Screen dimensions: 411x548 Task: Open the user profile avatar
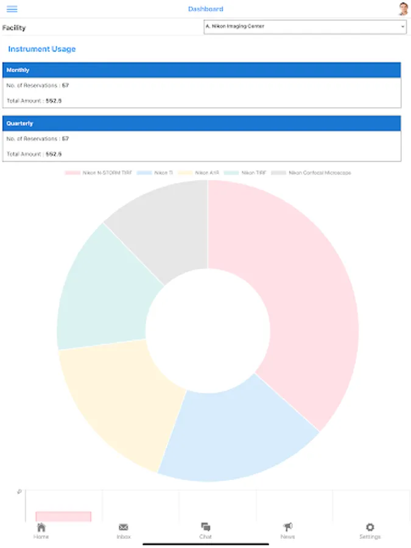(x=404, y=9)
